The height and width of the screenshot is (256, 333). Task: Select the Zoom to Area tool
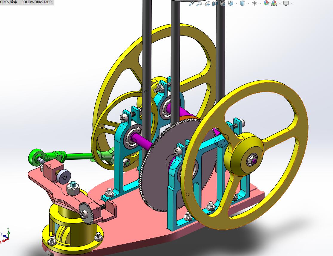(x=199, y=3)
